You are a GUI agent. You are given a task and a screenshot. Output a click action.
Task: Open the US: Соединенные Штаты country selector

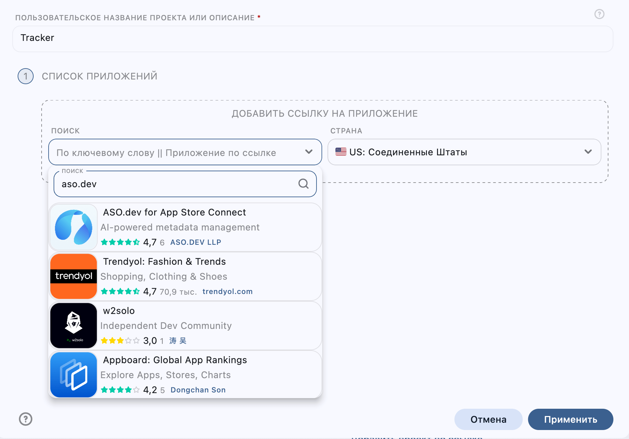coord(464,152)
